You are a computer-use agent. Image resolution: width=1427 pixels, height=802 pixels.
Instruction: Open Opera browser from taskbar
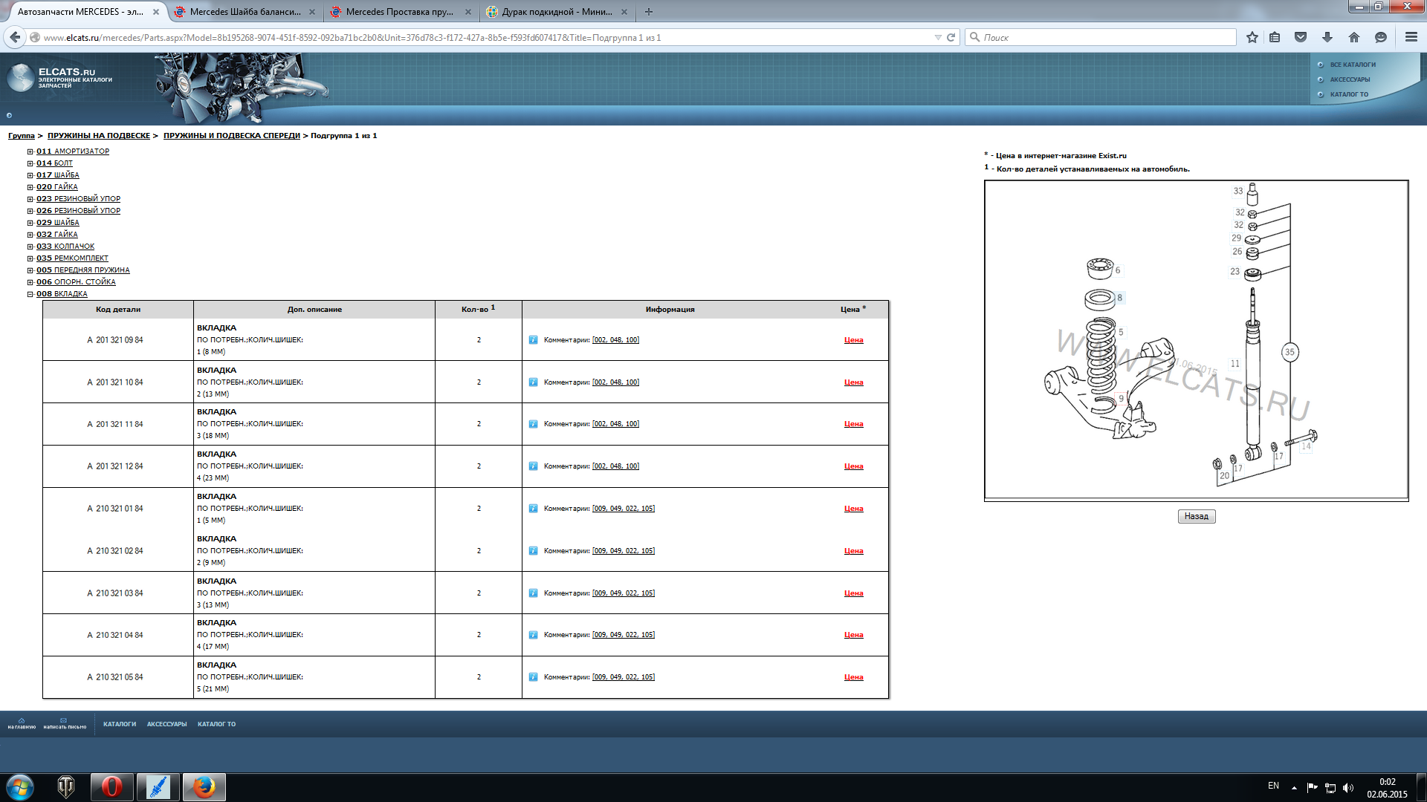112,787
